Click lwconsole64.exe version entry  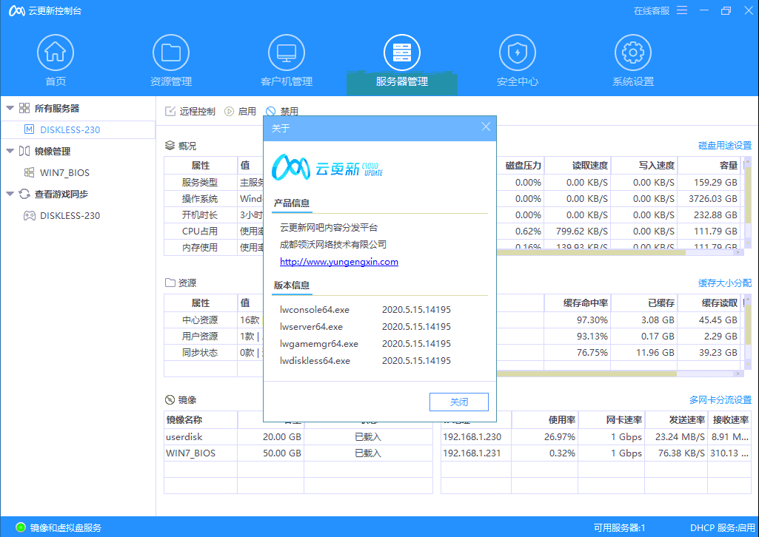[366, 309]
